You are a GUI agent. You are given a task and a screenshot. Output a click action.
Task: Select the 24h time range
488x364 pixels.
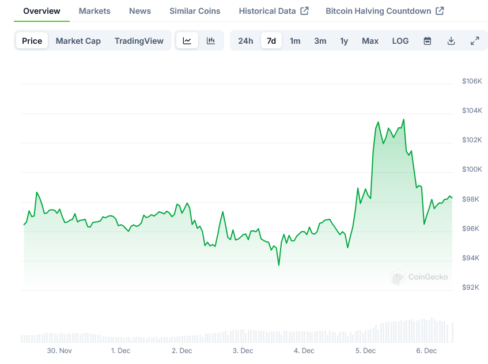coord(245,41)
